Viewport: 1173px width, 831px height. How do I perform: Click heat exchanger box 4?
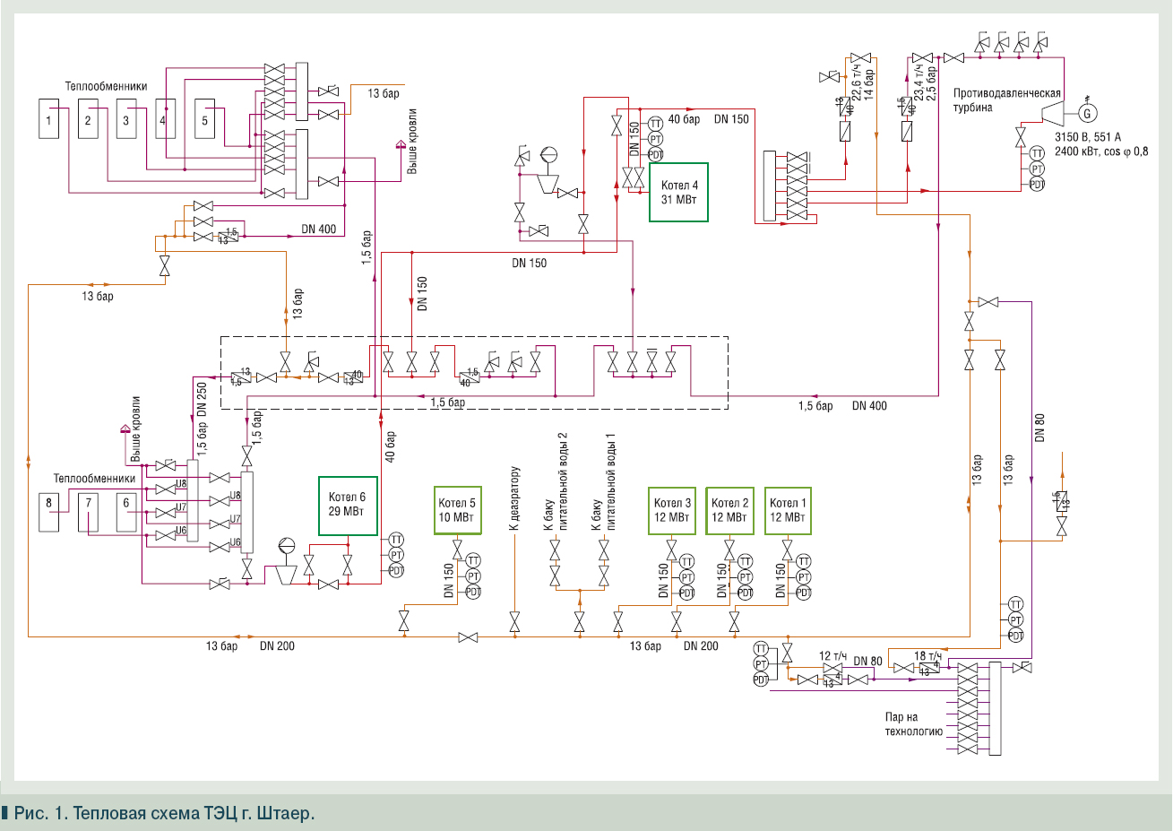[165, 119]
